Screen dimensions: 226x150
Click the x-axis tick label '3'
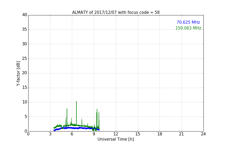[x=50, y=134]
